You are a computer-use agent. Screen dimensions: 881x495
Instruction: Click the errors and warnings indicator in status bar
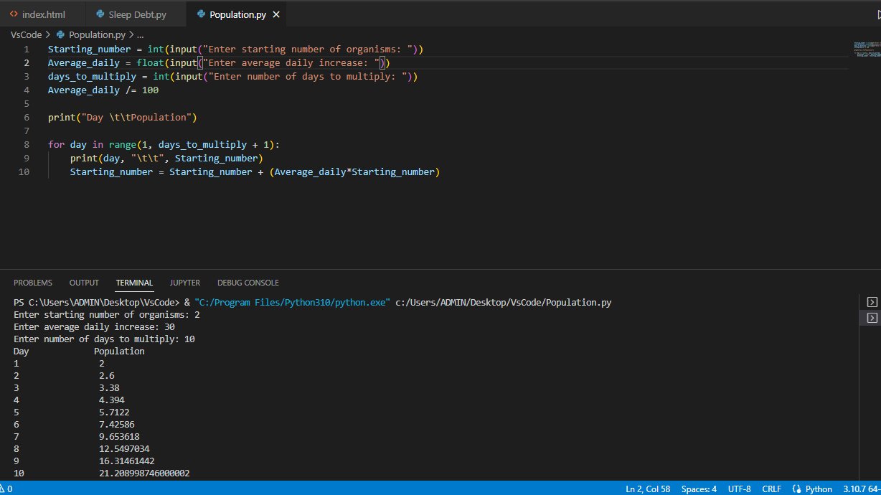pos(7,489)
